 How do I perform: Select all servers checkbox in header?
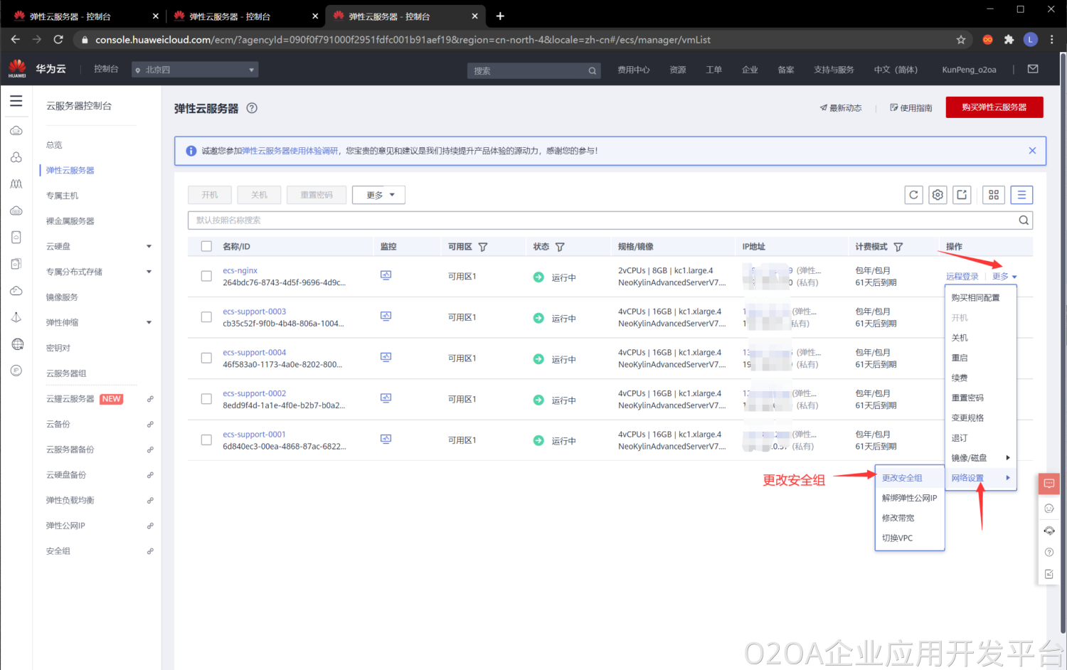206,247
